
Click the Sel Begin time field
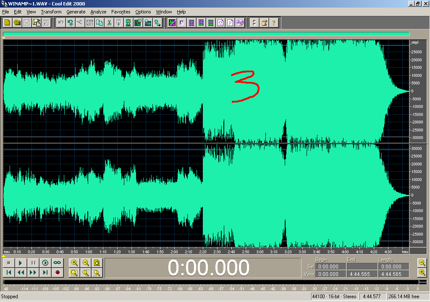tap(330, 266)
